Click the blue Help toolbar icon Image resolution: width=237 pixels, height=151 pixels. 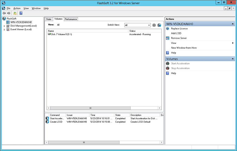pos(21,13)
